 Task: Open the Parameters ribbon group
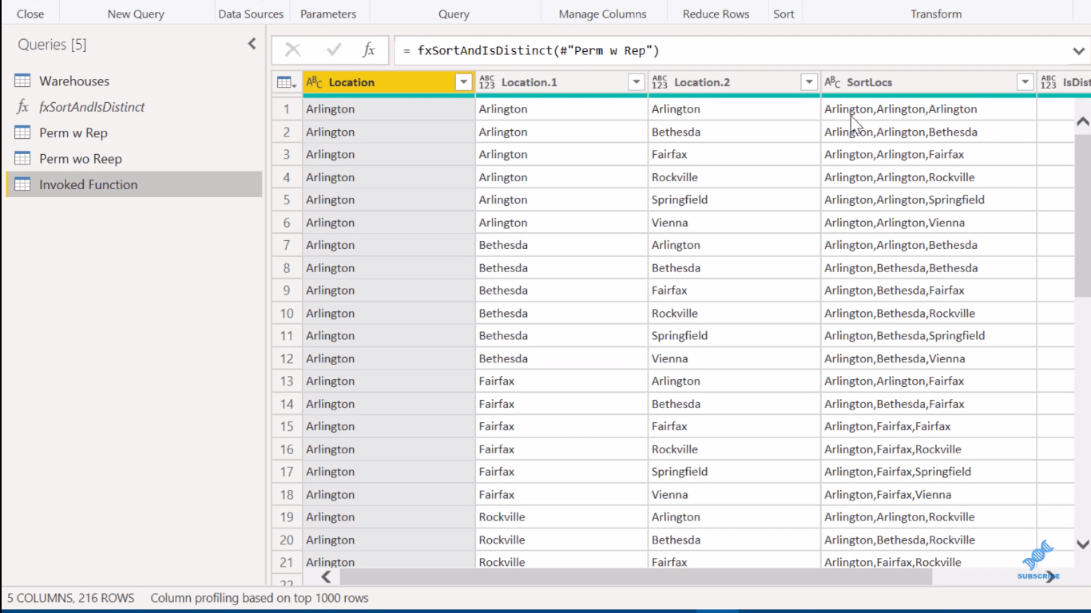coord(328,14)
